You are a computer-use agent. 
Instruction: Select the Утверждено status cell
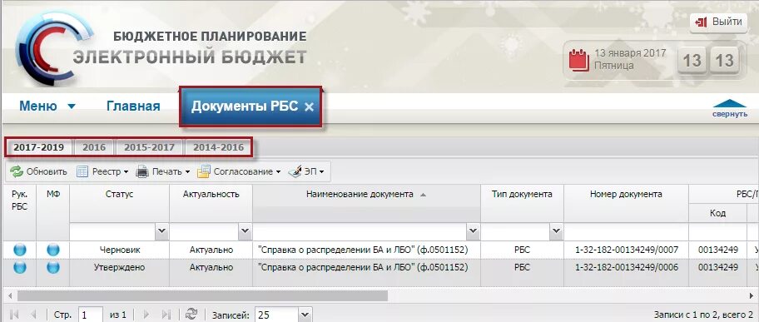click(x=119, y=267)
